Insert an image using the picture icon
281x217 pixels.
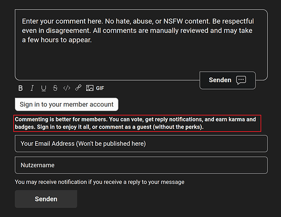click(90, 88)
